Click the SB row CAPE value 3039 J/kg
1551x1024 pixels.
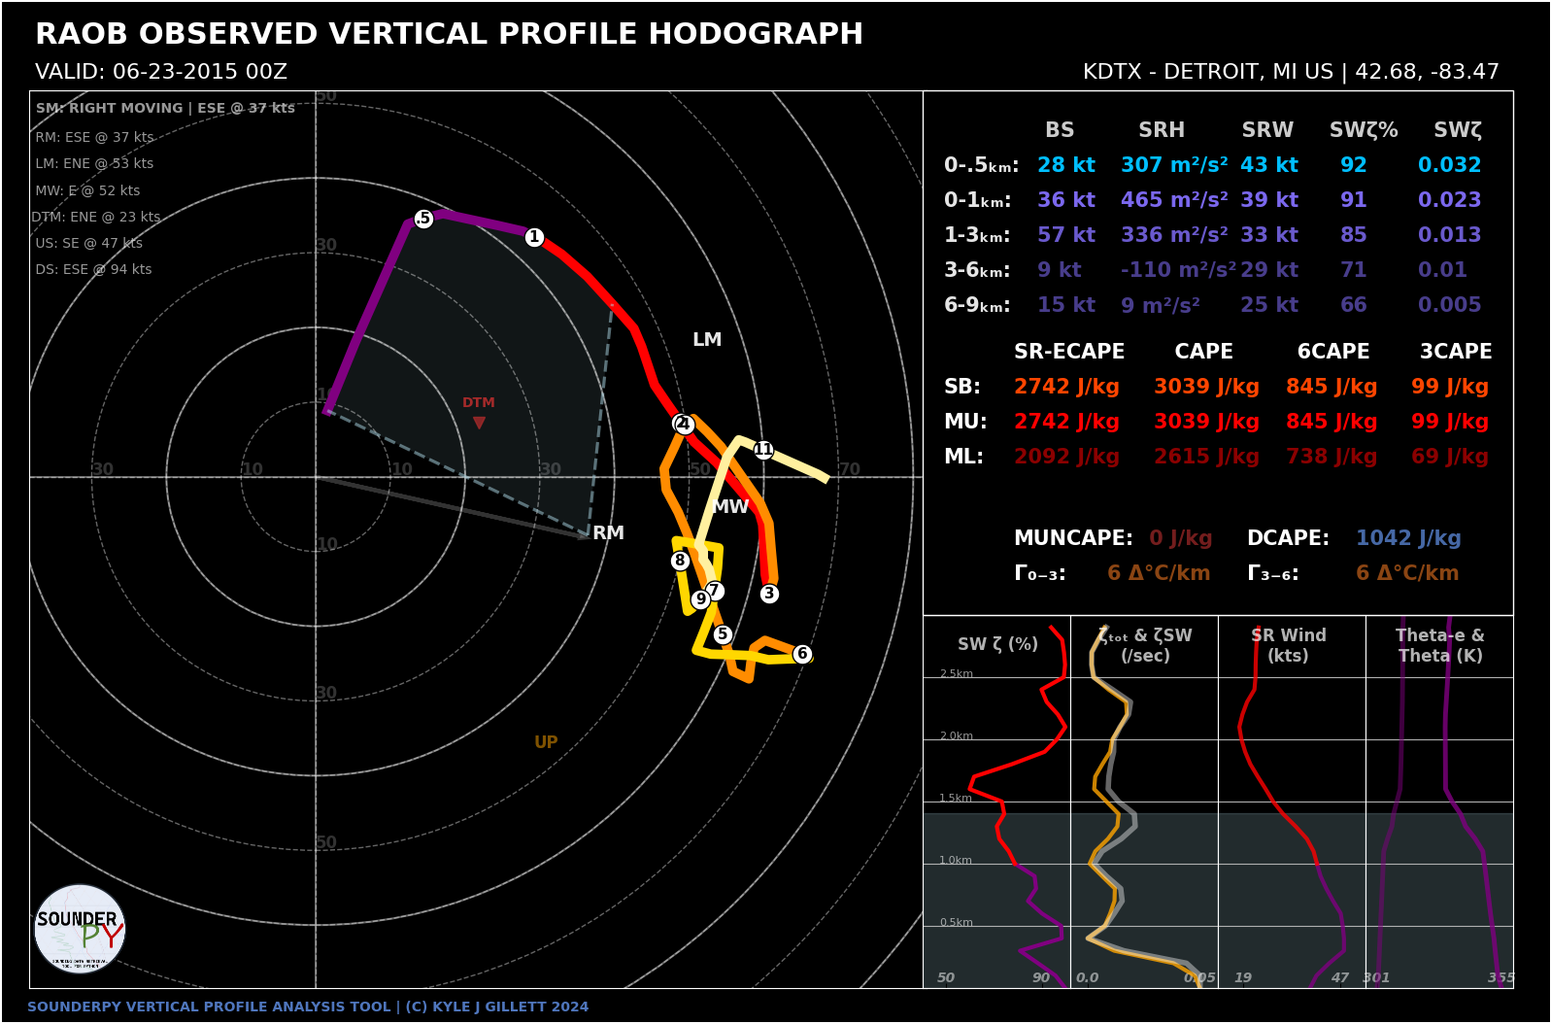tap(1206, 387)
